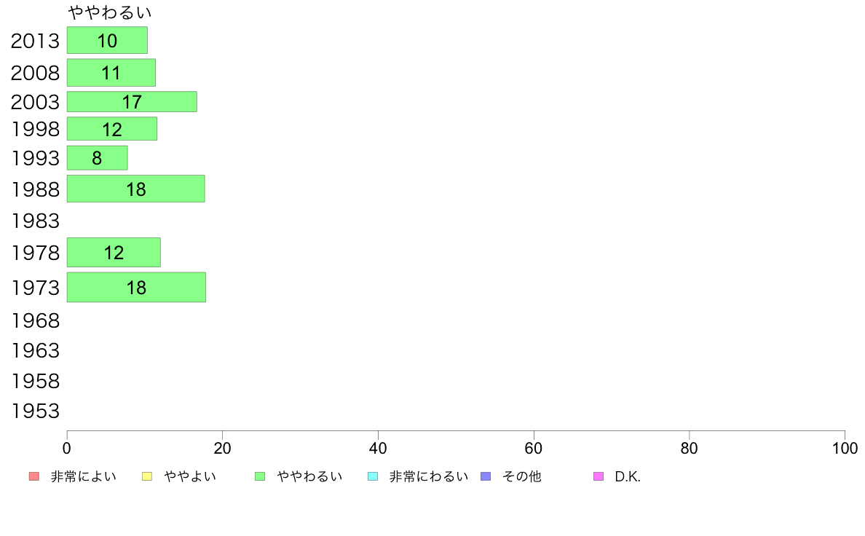Click the 非常にわるい legend text
The image size is (865, 536).
click(429, 476)
